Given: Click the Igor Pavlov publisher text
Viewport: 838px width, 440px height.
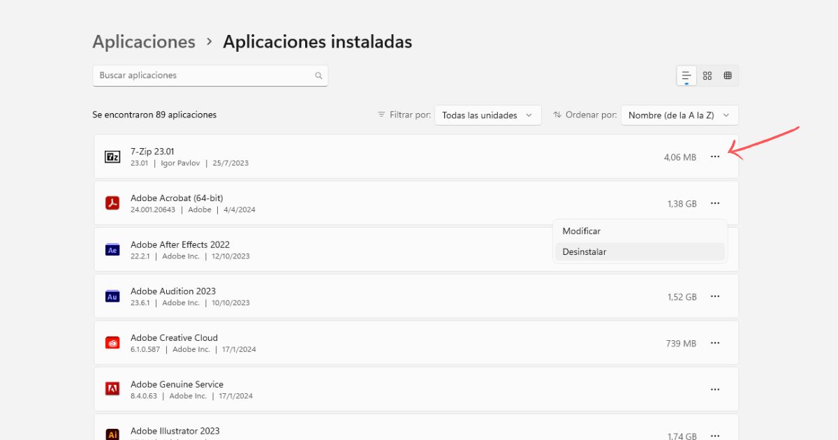Looking at the screenshot, I should [x=180, y=163].
